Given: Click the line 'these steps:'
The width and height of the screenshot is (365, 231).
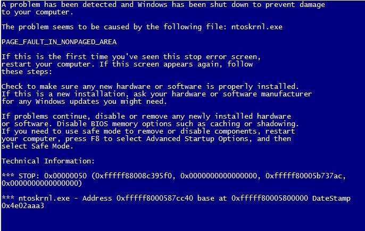Looking at the screenshot, I should click(x=27, y=72).
